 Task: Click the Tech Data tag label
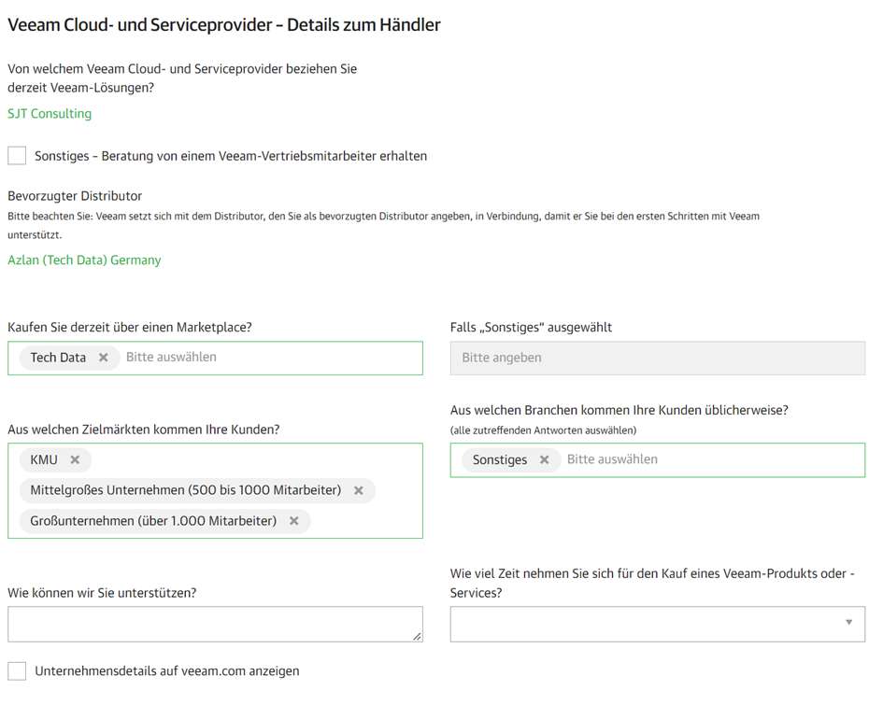(x=58, y=358)
